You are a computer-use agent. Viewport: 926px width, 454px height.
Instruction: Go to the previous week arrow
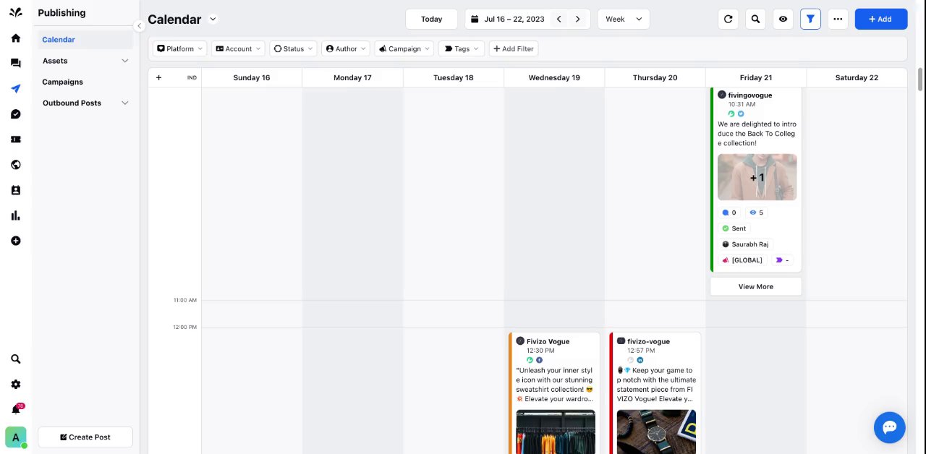point(558,19)
